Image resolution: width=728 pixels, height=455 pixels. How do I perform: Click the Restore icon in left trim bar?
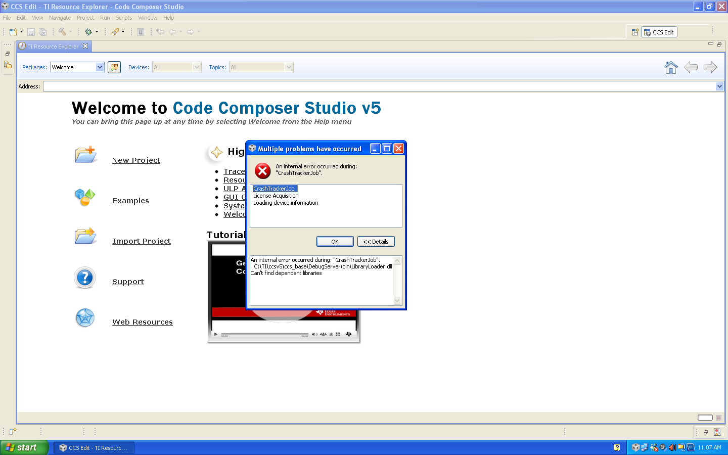coord(8,54)
